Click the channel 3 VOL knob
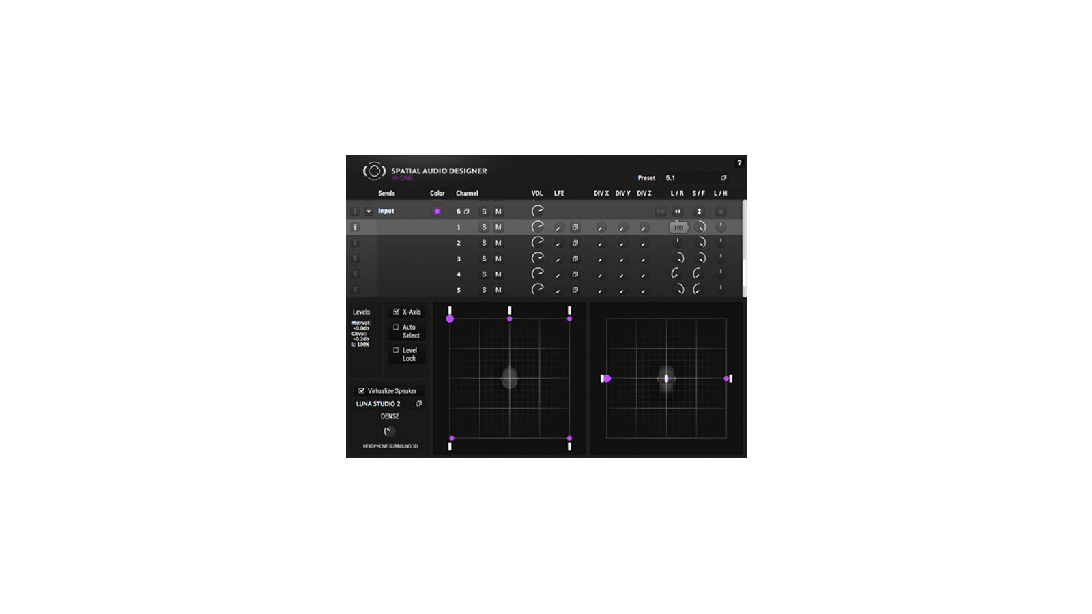Screen dimensions: 1092x614 pyautogui.click(x=538, y=259)
